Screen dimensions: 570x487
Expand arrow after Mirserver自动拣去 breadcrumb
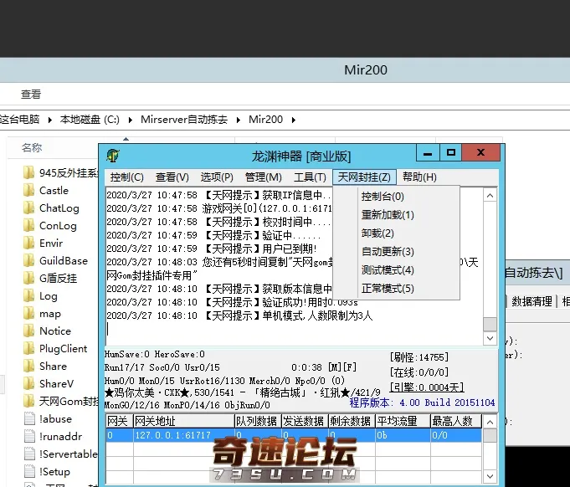(x=238, y=120)
